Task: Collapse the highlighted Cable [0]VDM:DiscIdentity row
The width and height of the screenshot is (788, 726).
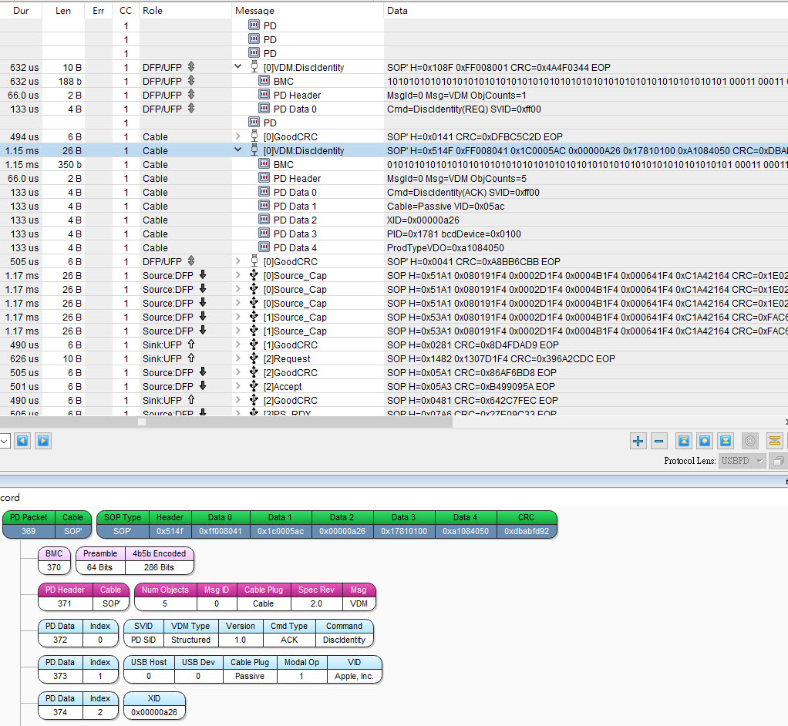Action: click(x=238, y=150)
